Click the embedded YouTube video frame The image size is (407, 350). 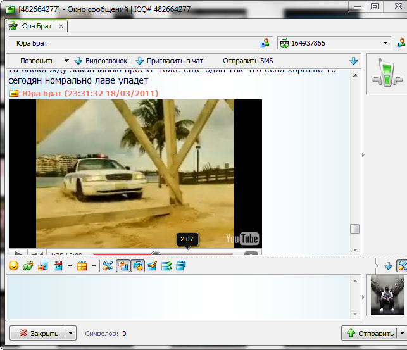[x=135, y=174]
